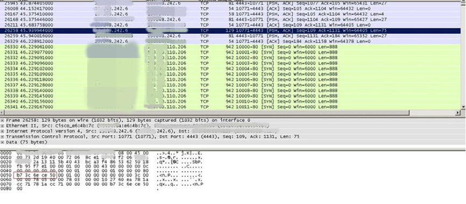The width and height of the screenshot is (466, 204).
Task: Select SYN packet 26338 port 10008-80
Action: (230, 90)
